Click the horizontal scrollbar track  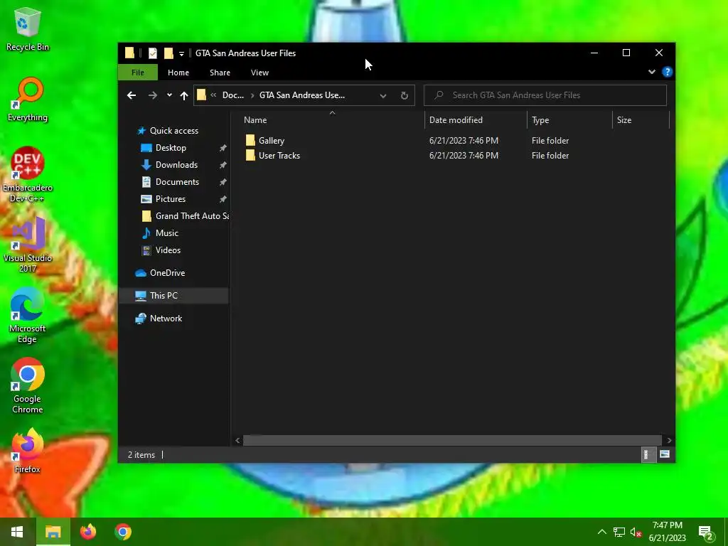tap(452, 440)
